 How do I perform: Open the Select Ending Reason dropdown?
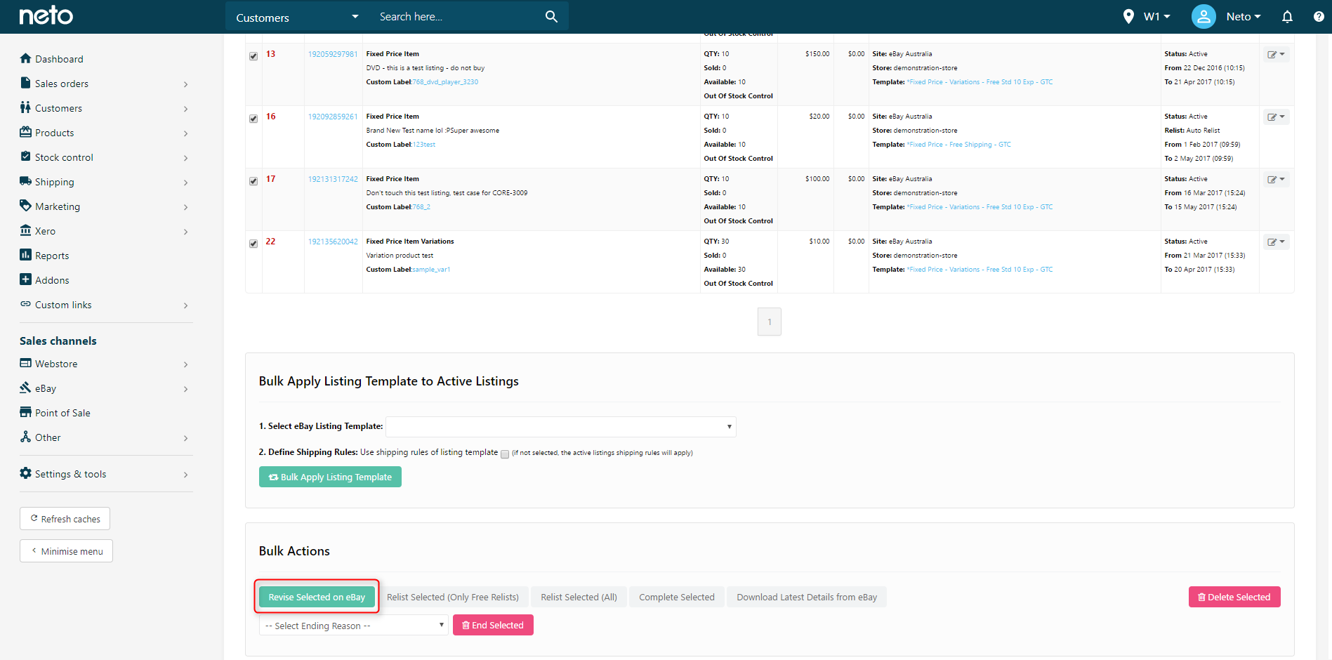(354, 625)
